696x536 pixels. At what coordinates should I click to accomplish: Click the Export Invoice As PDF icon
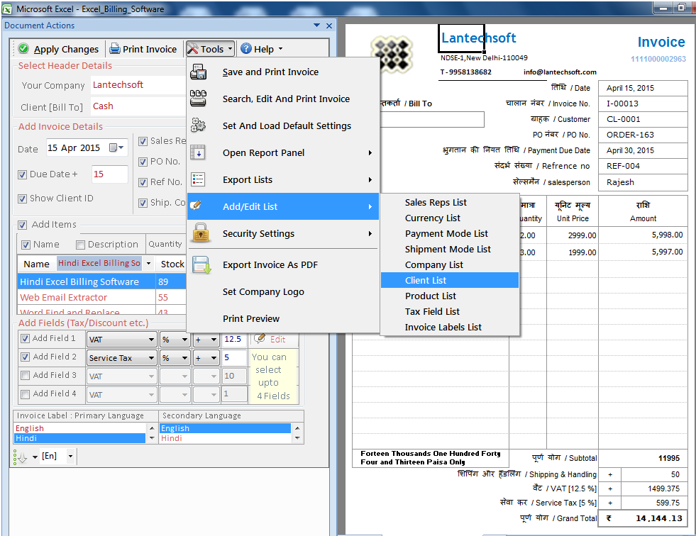pos(201,265)
